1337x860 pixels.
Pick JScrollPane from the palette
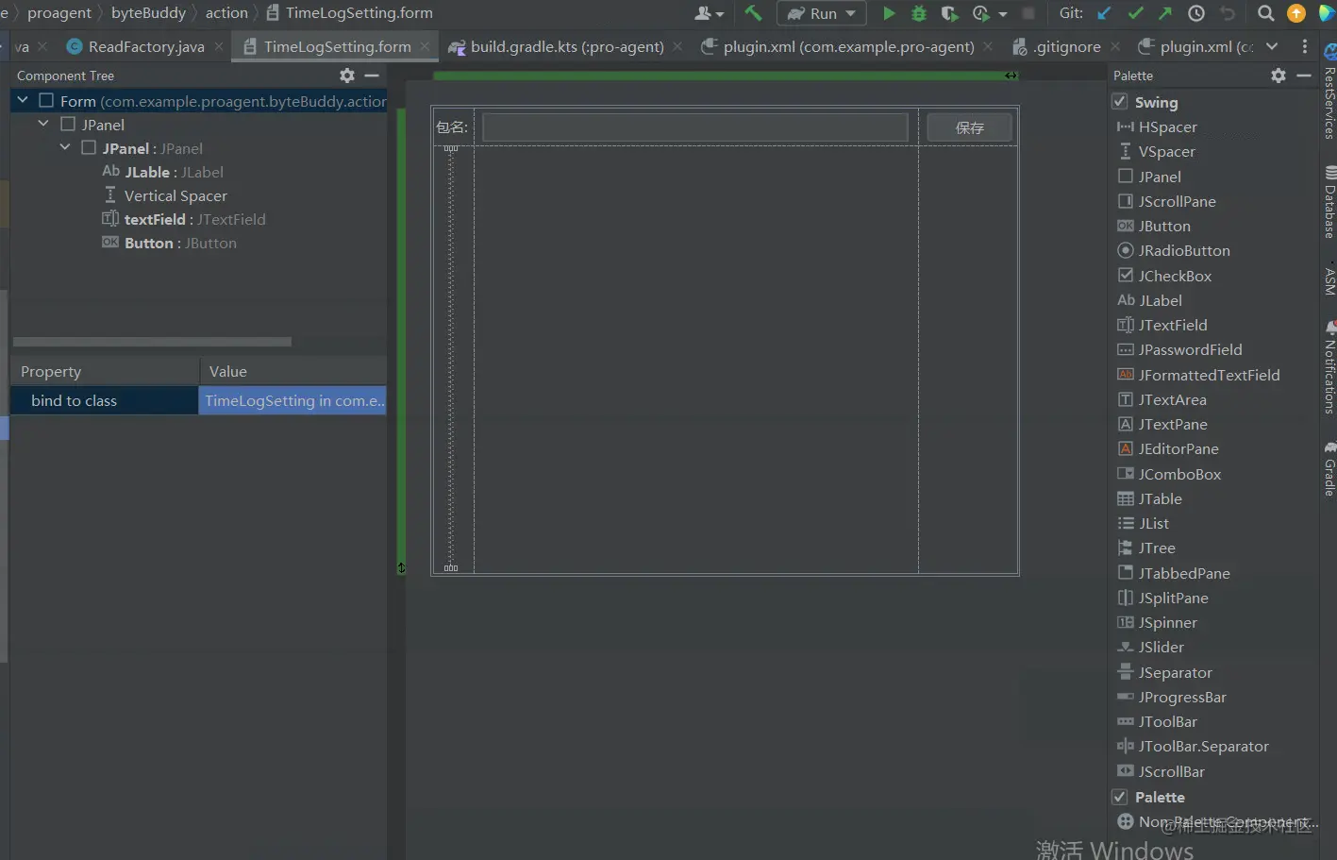click(1166, 201)
